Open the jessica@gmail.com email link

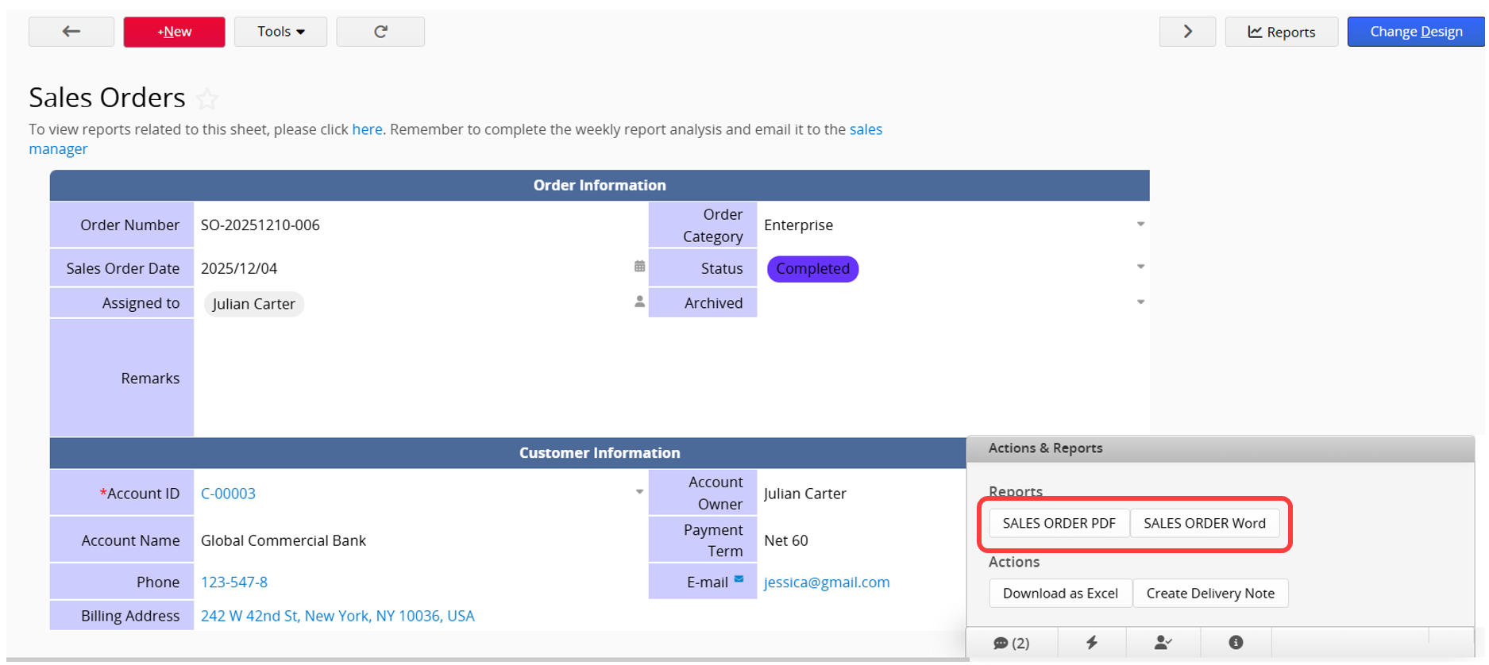tap(826, 582)
